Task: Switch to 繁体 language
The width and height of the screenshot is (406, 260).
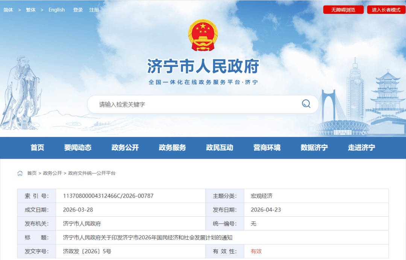Action: point(31,10)
